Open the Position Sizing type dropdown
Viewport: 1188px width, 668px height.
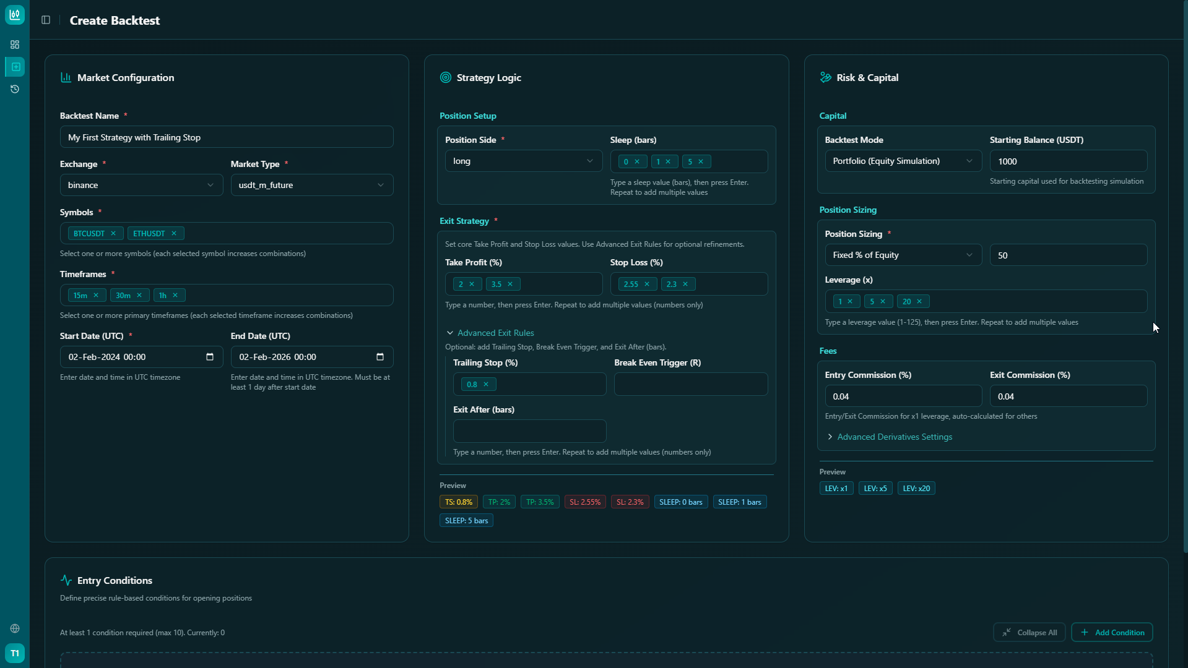pos(903,255)
